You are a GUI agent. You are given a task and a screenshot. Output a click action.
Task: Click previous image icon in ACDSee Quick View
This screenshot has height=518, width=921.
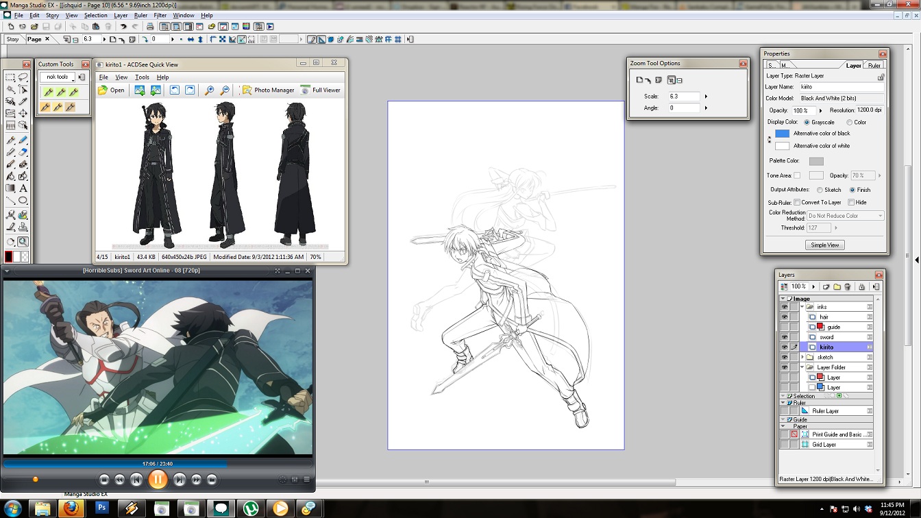[140, 90]
